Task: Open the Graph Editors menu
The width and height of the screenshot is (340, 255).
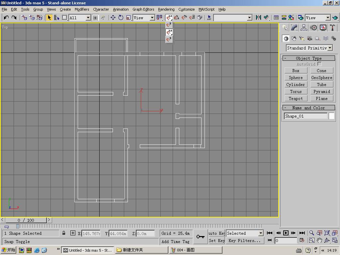Action: (x=143, y=9)
